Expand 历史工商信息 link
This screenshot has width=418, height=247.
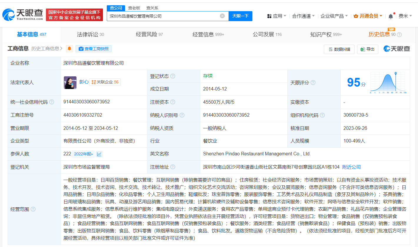click(x=47, y=49)
